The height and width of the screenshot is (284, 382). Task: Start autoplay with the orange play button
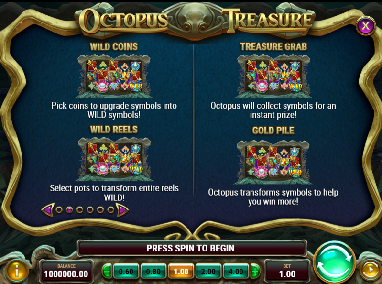coord(370,270)
